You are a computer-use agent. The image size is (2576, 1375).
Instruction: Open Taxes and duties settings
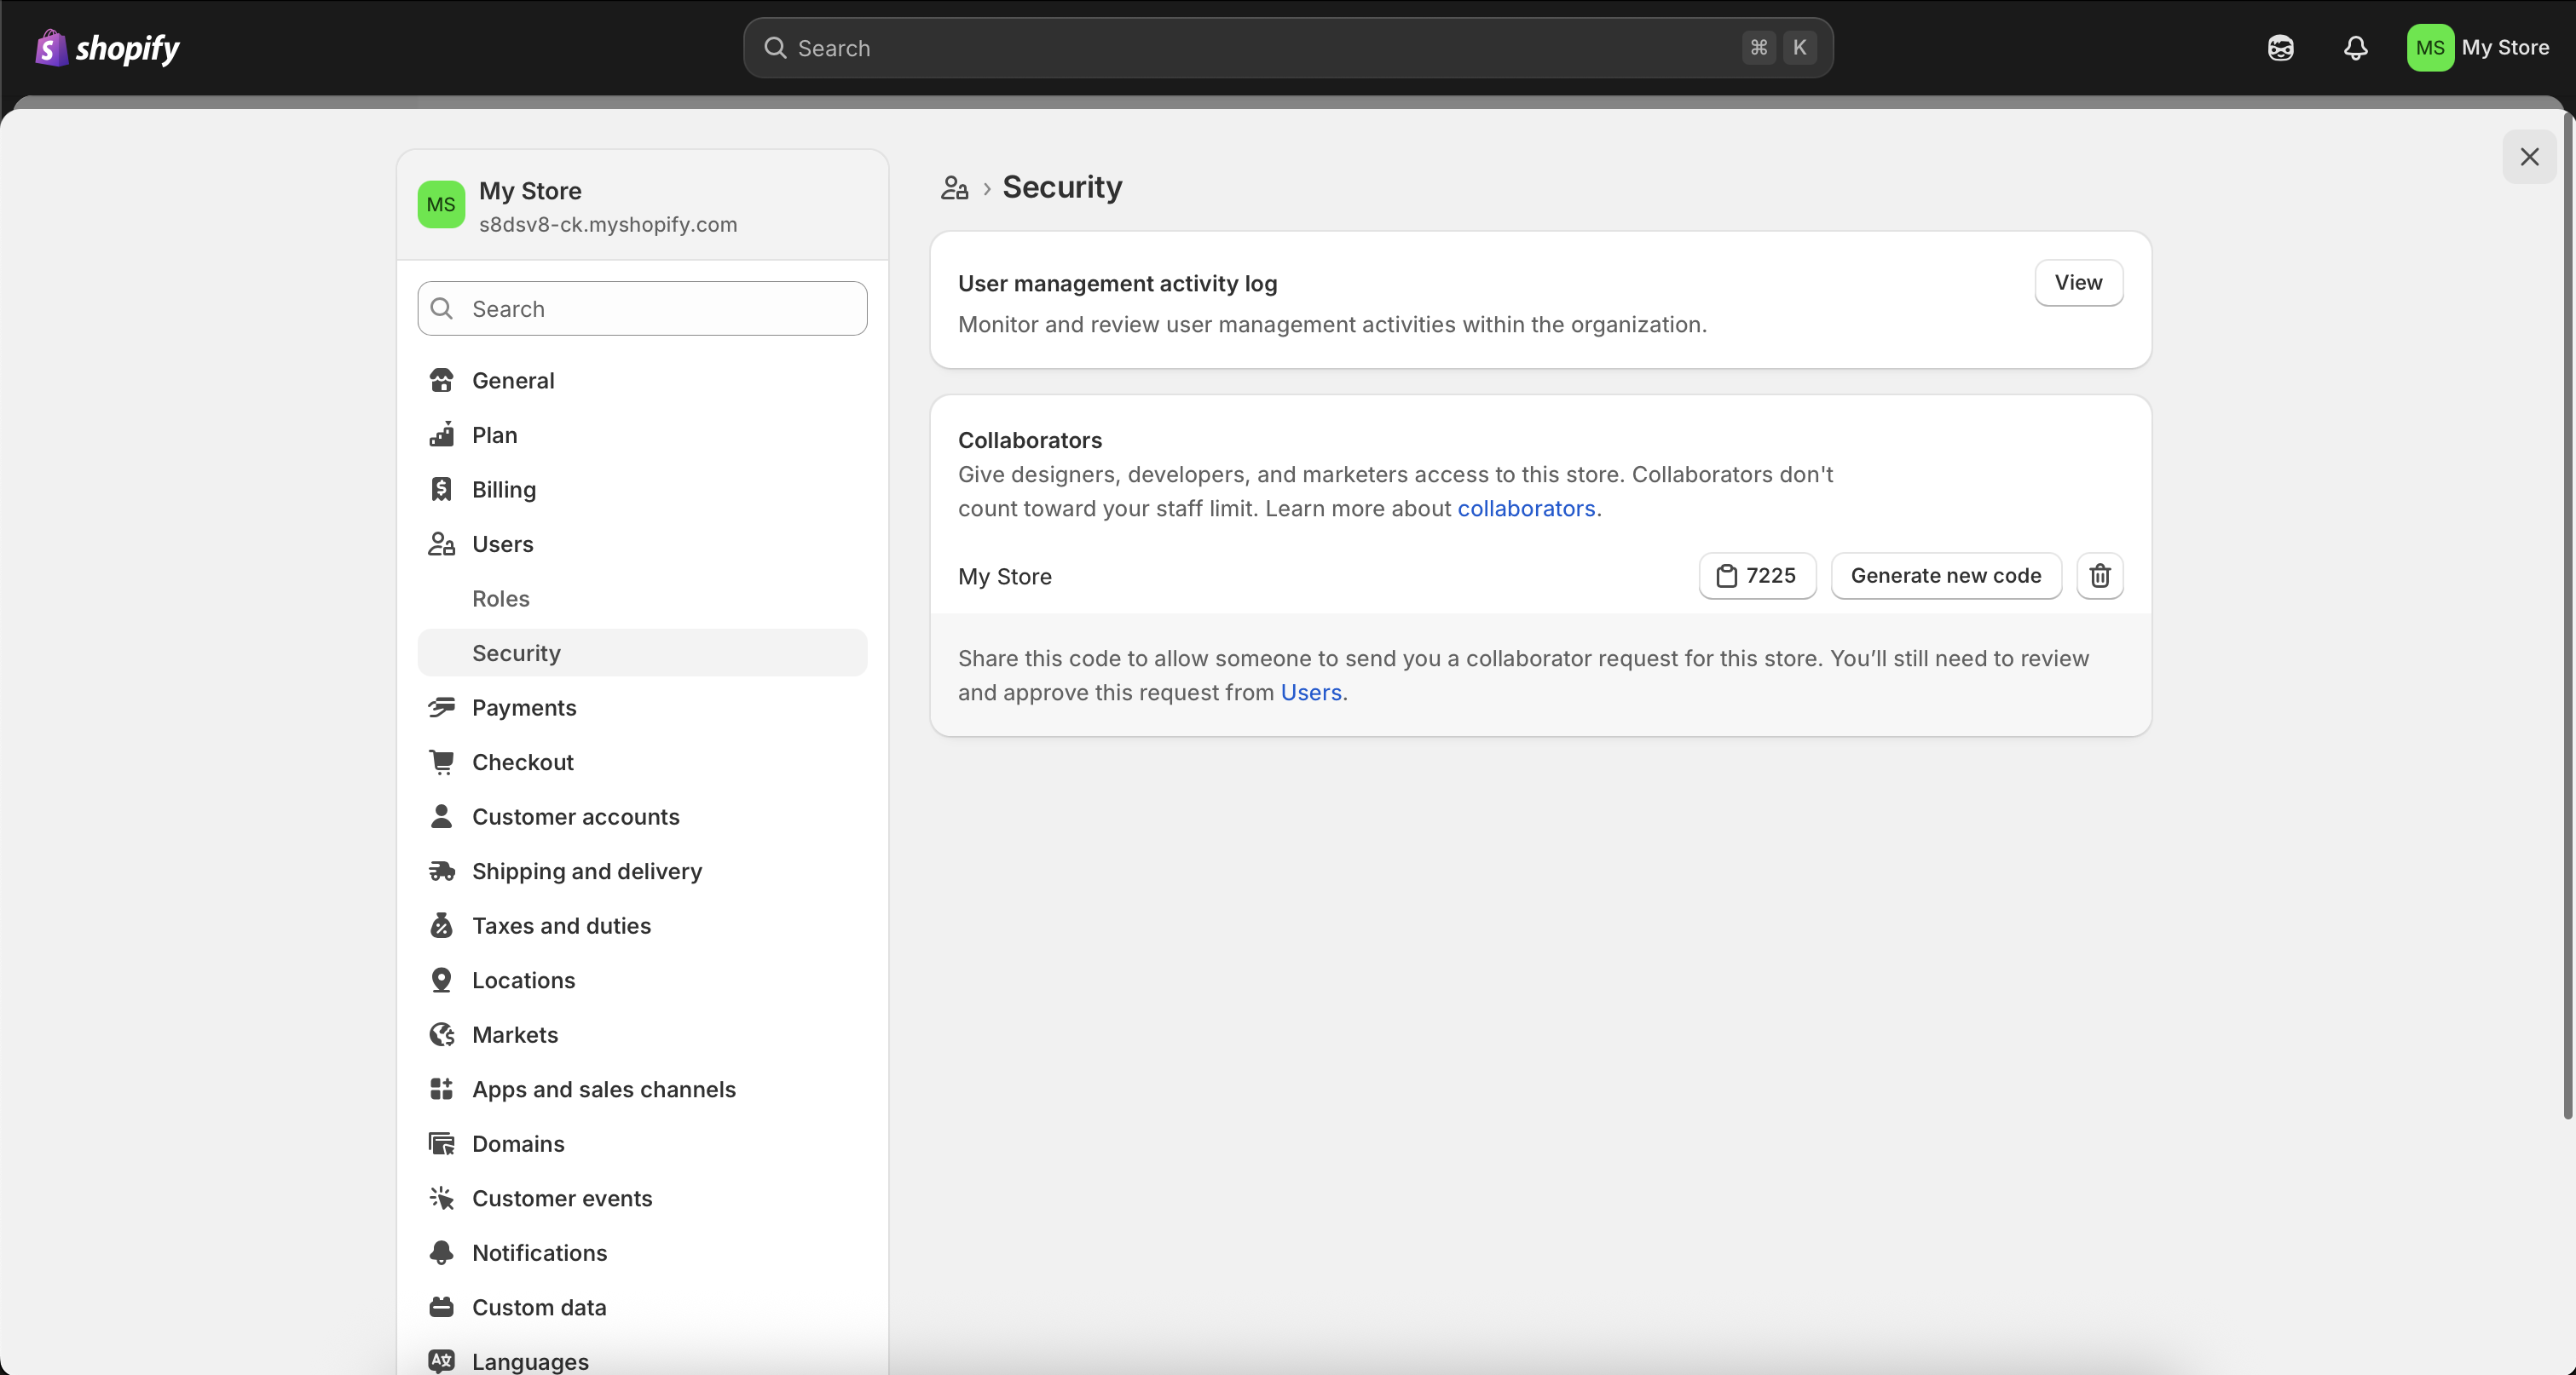561,925
